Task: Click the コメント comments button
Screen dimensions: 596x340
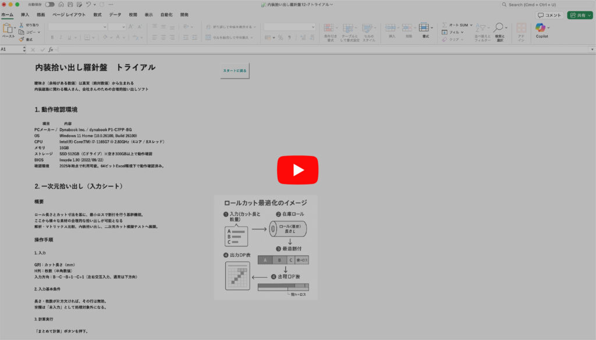Action: [549, 15]
